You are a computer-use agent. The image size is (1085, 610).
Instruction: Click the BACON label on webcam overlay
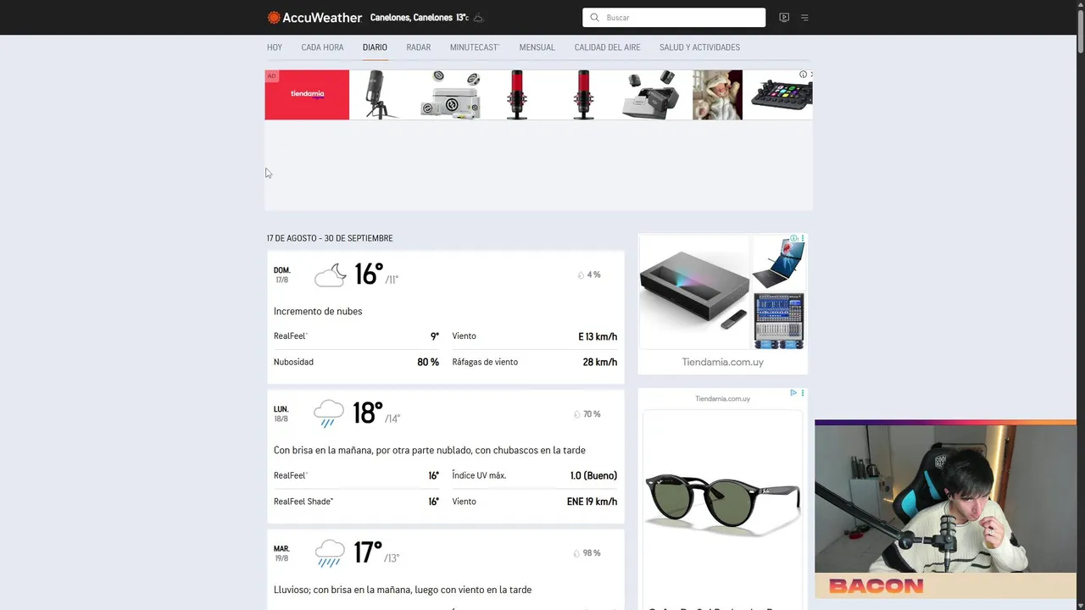tap(876, 585)
